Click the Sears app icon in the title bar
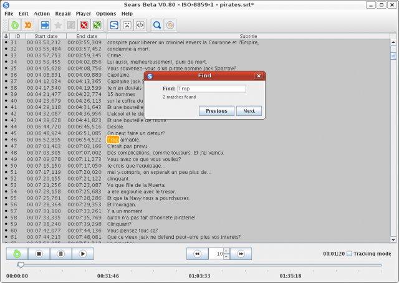399x283 pixels. [x=6, y=4]
